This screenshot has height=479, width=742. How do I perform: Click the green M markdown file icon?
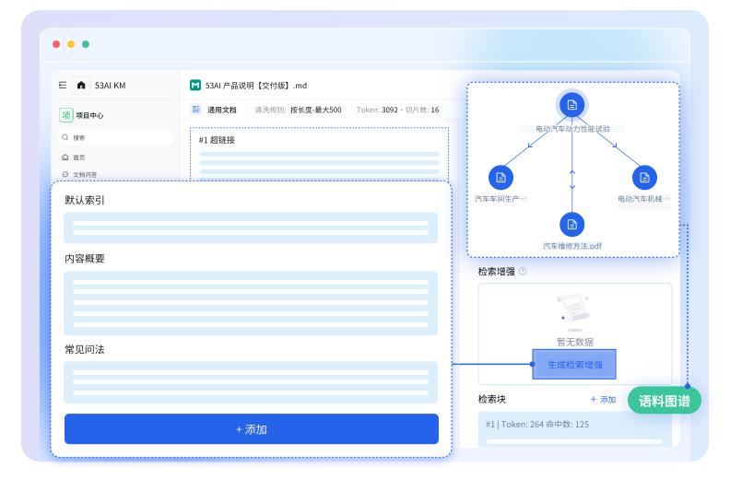click(x=195, y=86)
